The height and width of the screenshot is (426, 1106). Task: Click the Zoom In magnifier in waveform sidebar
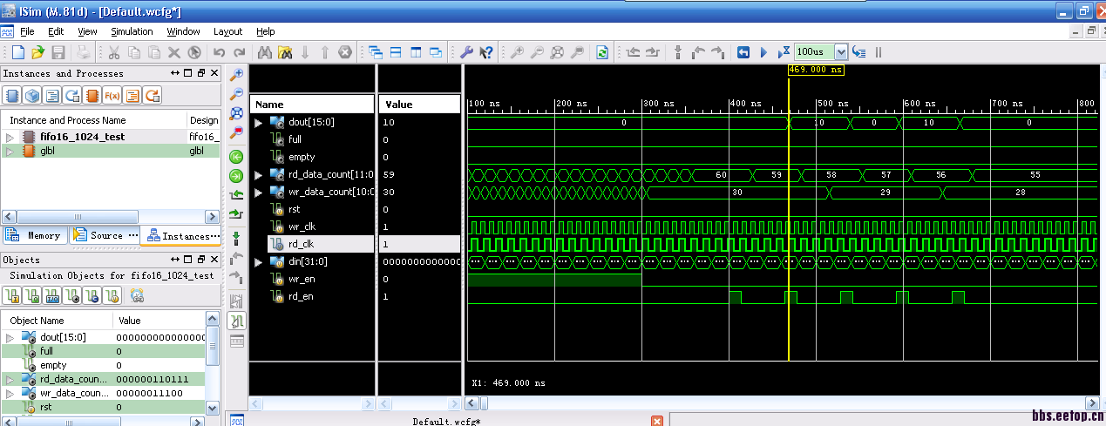click(x=236, y=76)
